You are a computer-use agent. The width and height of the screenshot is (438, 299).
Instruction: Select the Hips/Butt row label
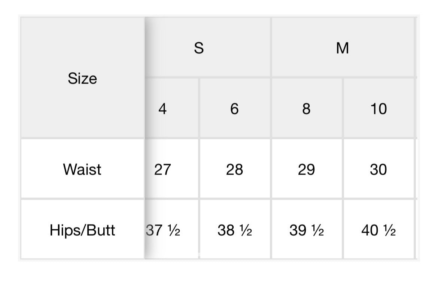point(82,230)
